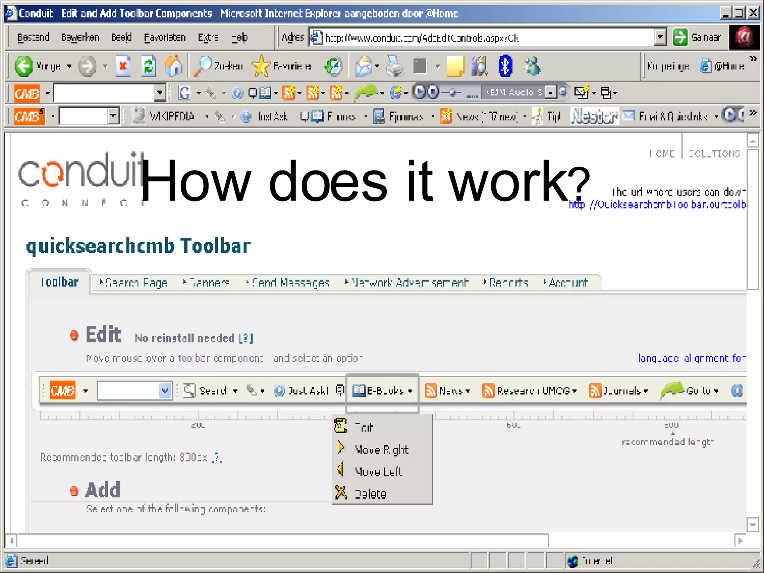Click Research UMCG RSS icon

[488, 391]
